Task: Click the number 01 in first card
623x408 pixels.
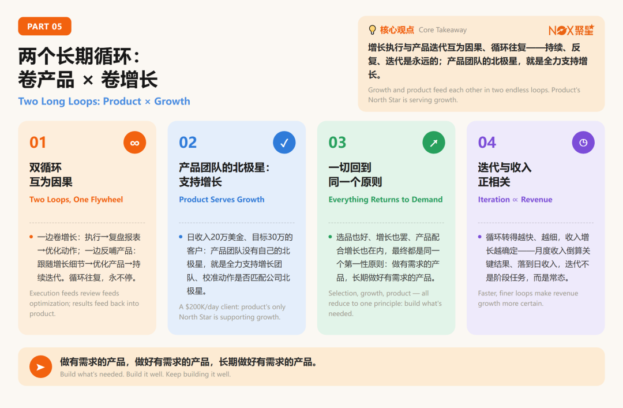Action: 37,143
